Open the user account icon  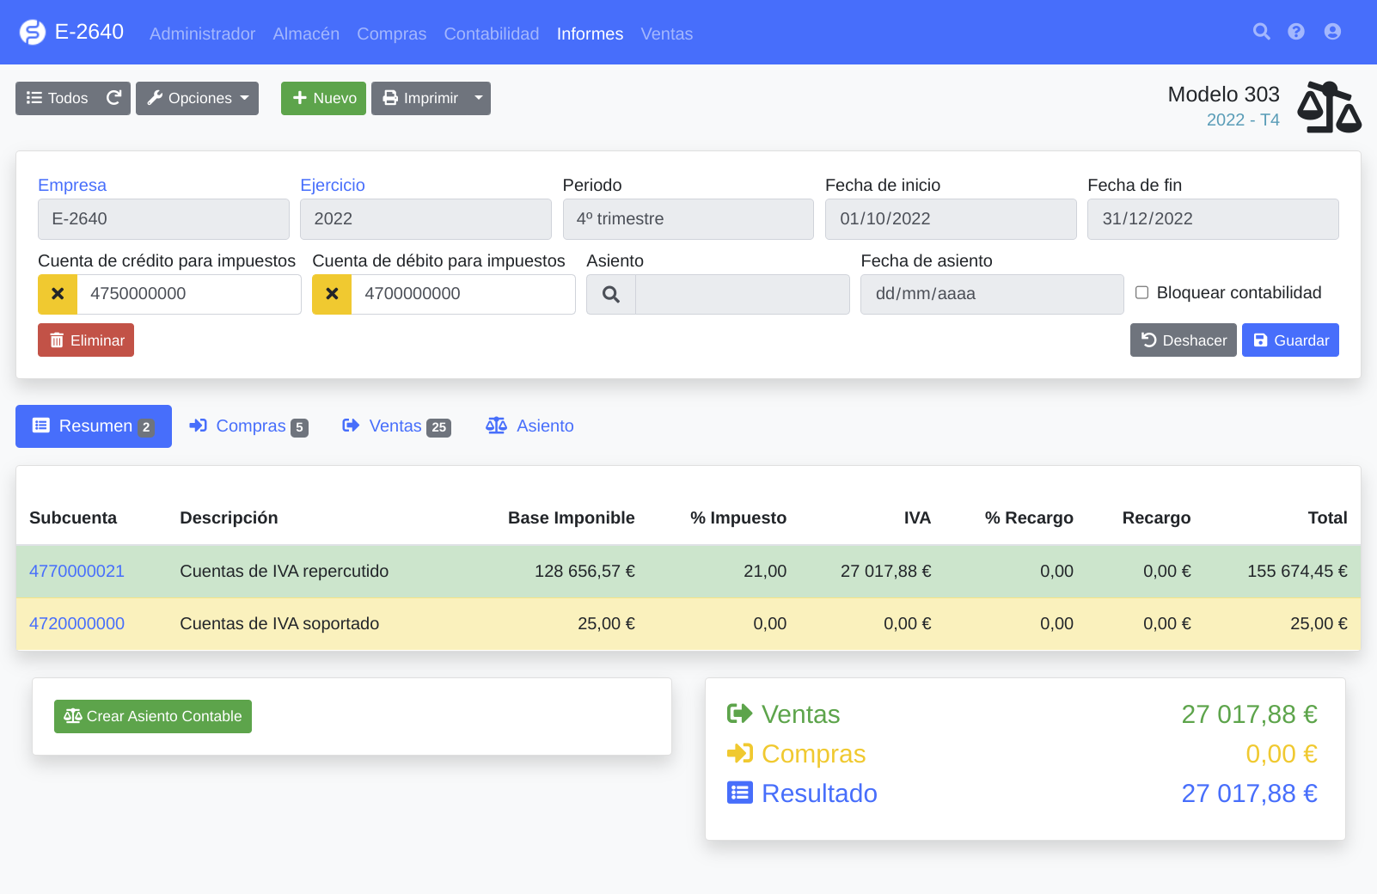pos(1332,32)
